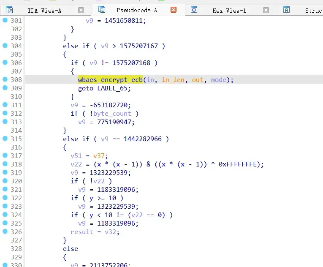Toggle breakpoint dot on line 301
Viewport: 323px width, 267px height.
5,20
